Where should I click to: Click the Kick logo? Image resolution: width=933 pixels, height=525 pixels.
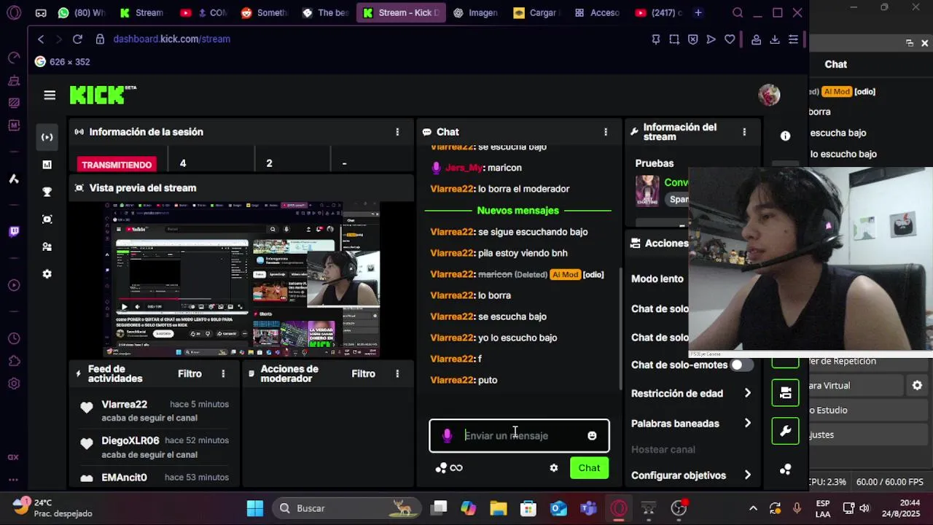(x=102, y=95)
